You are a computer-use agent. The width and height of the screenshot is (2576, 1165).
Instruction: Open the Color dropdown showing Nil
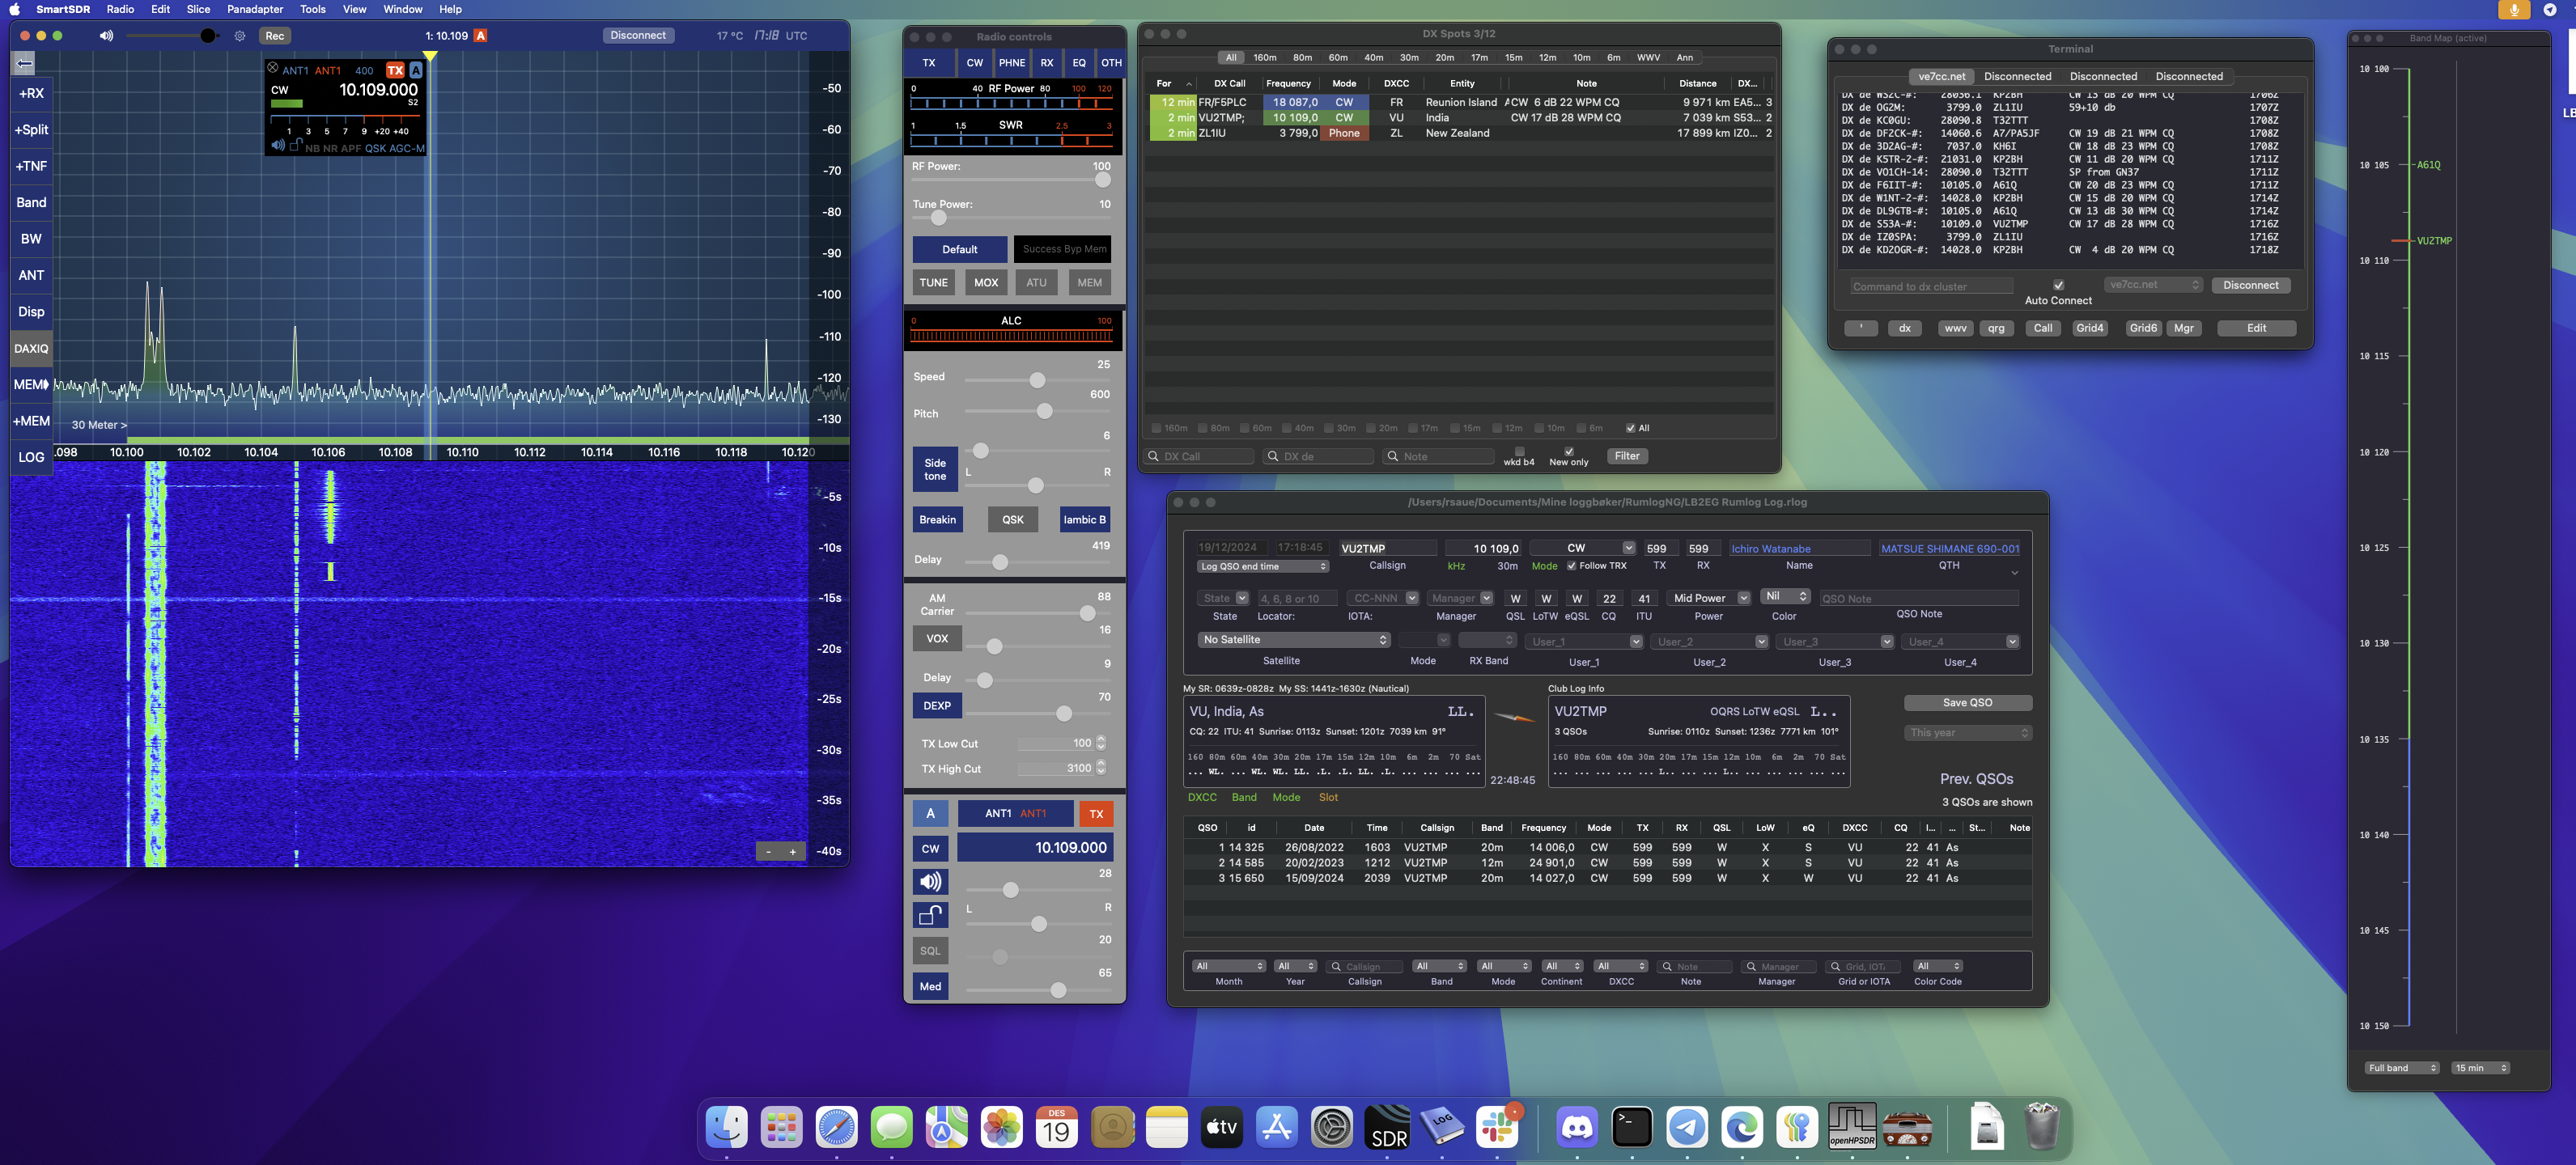[1786, 596]
